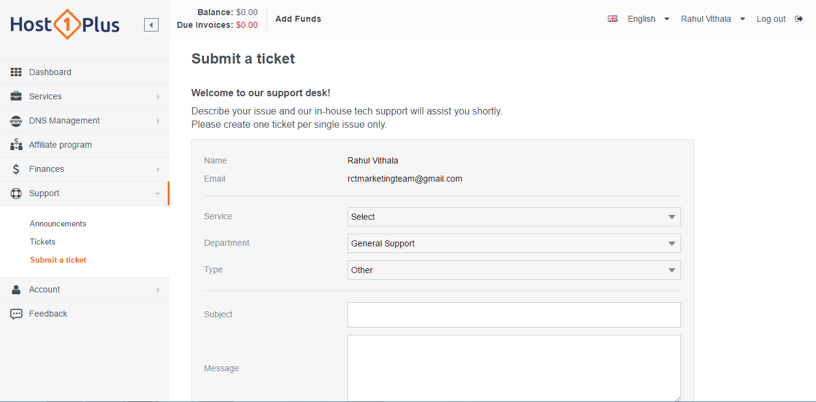Click inside the Subject input field
The width and height of the screenshot is (816, 402).
pyautogui.click(x=513, y=314)
